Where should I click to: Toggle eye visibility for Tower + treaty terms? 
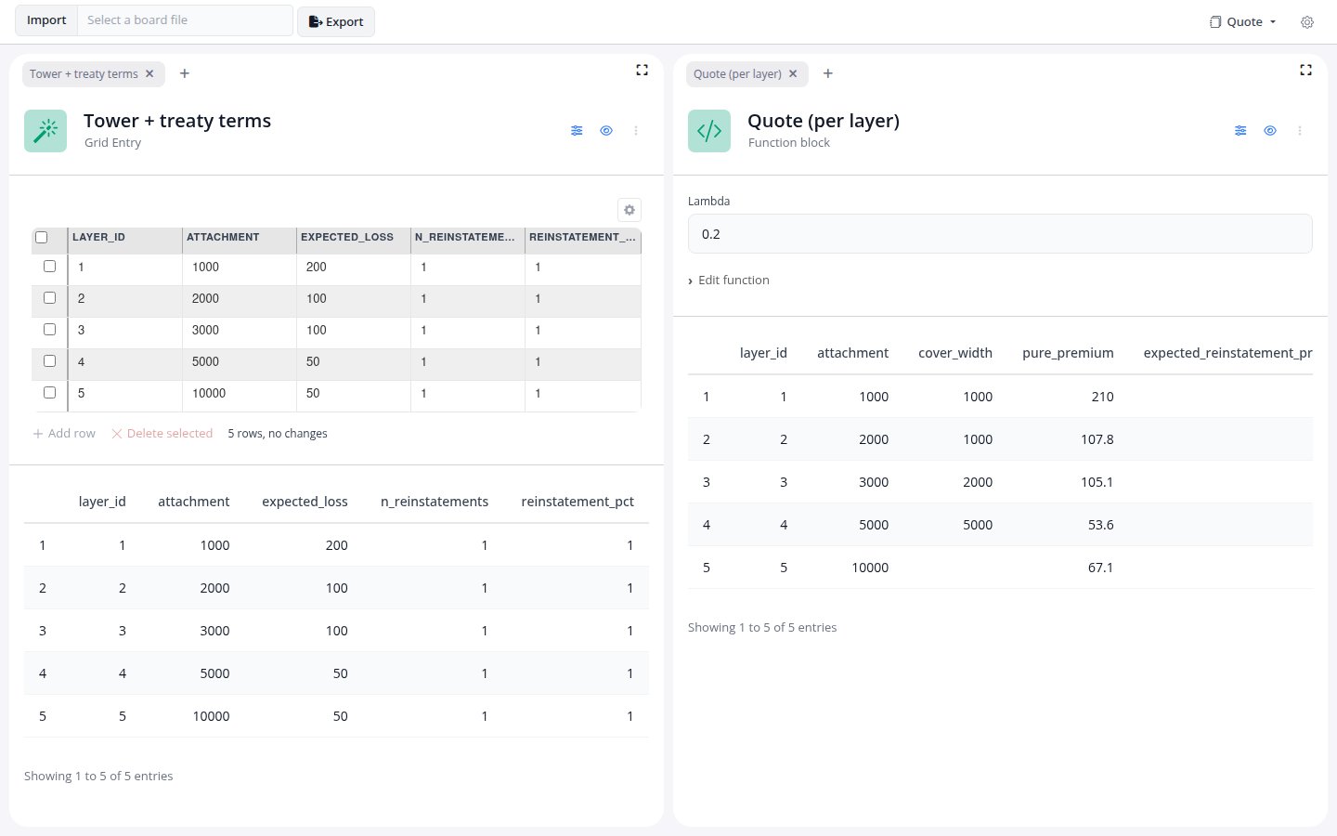[x=606, y=131]
